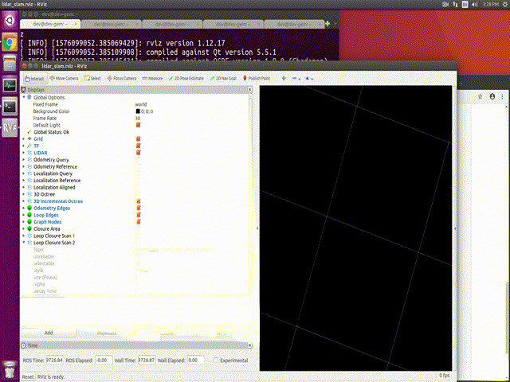Uncheck the Default Light option
The image size is (510, 382).
point(139,125)
